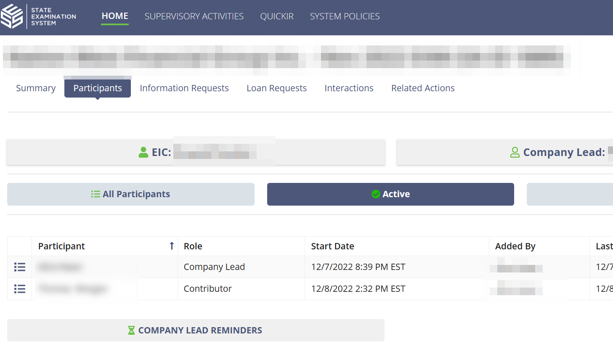Click the Company Lead person outline icon
Screen dimensions: 613x349
[x=515, y=152]
